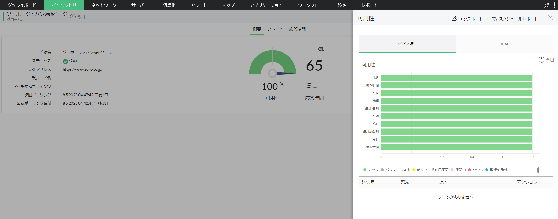This screenshot has height=219, width=558.
Task: Click the icon above response time value
Action: (x=321, y=49)
